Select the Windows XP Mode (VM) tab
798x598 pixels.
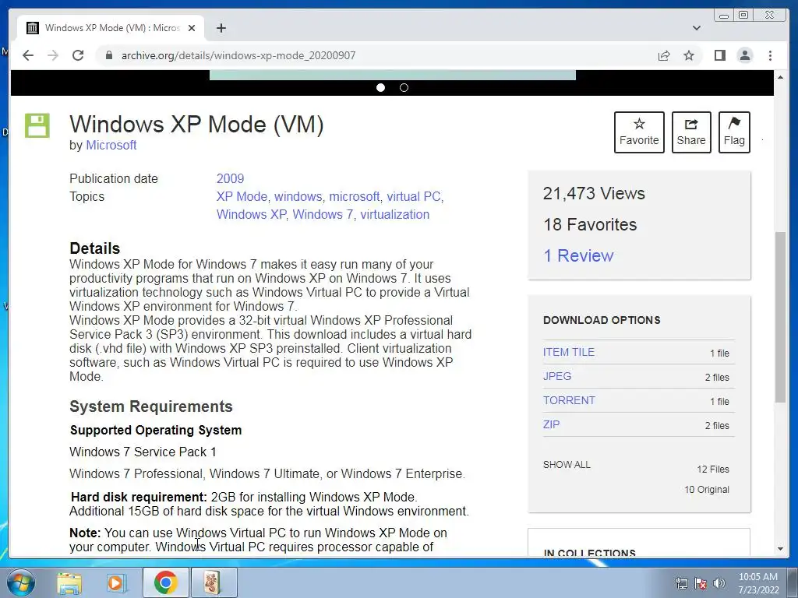111,28
